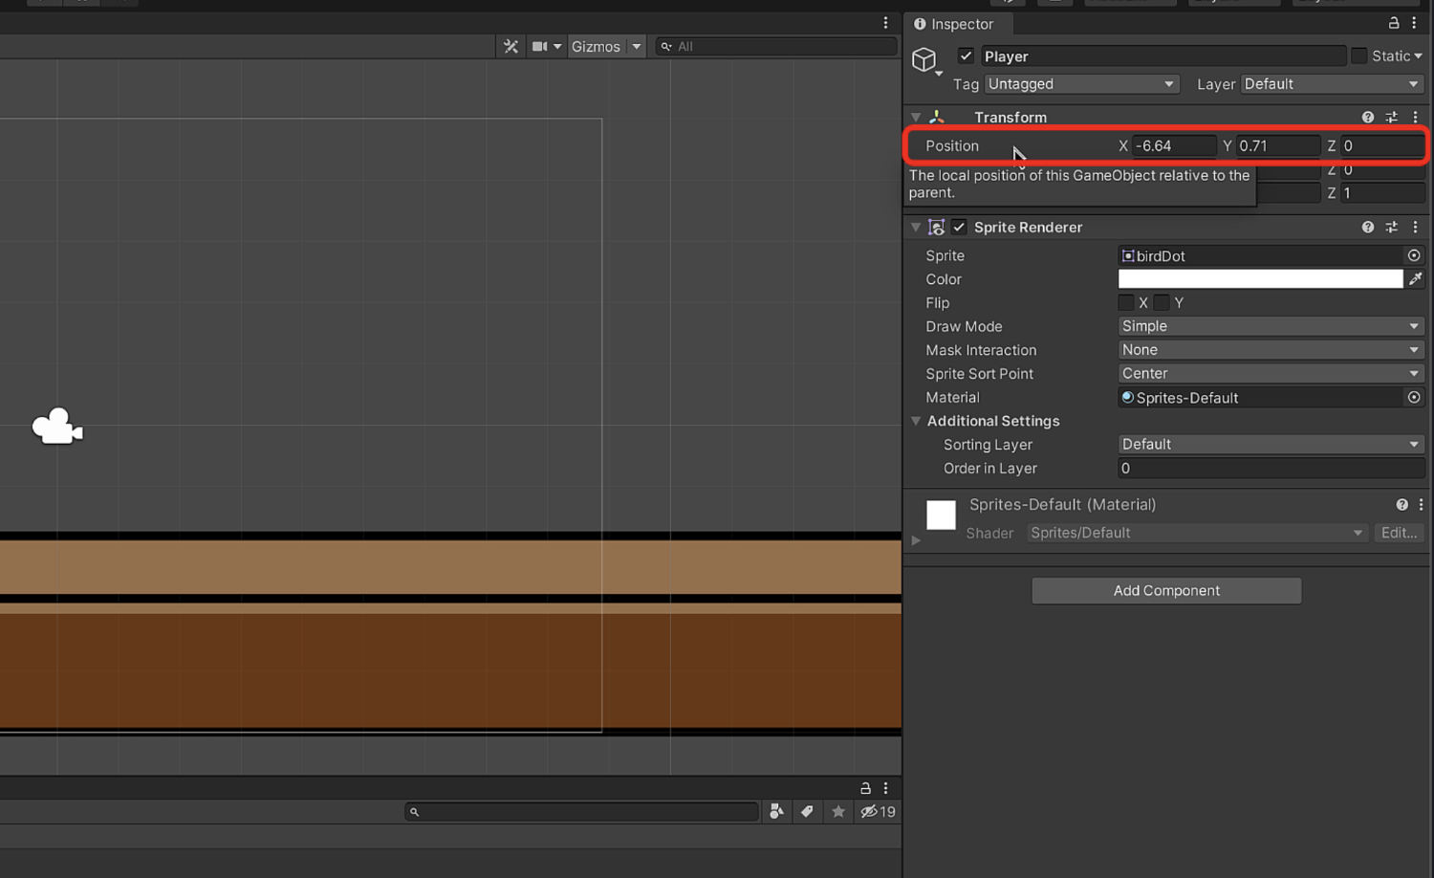Check the Flip X checkbox
Screen dimensions: 1434x878
(1126, 302)
